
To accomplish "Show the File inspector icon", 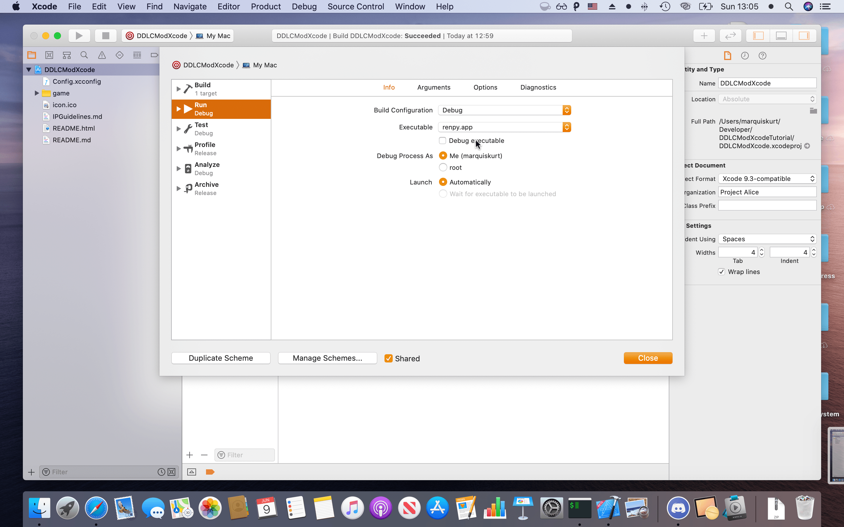I will [x=728, y=55].
